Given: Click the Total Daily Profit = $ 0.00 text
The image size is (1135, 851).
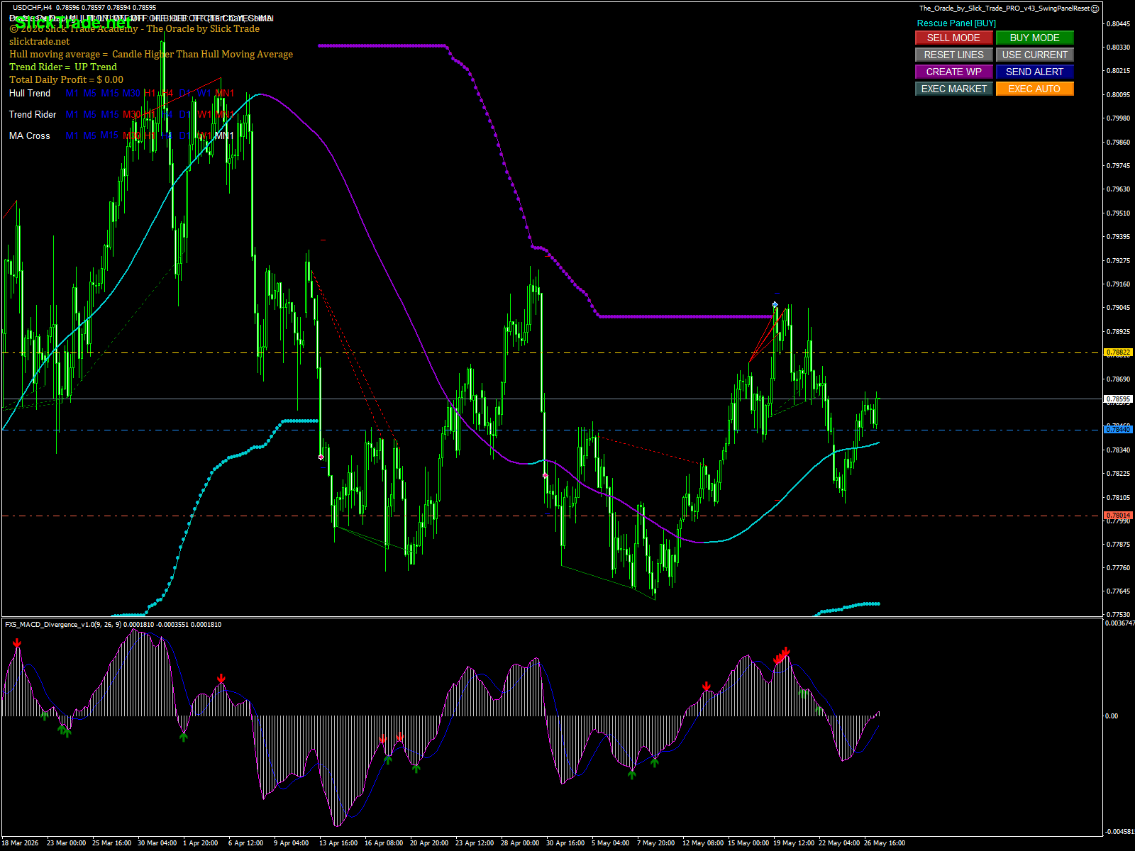Looking at the screenshot, I should (66, 79).
